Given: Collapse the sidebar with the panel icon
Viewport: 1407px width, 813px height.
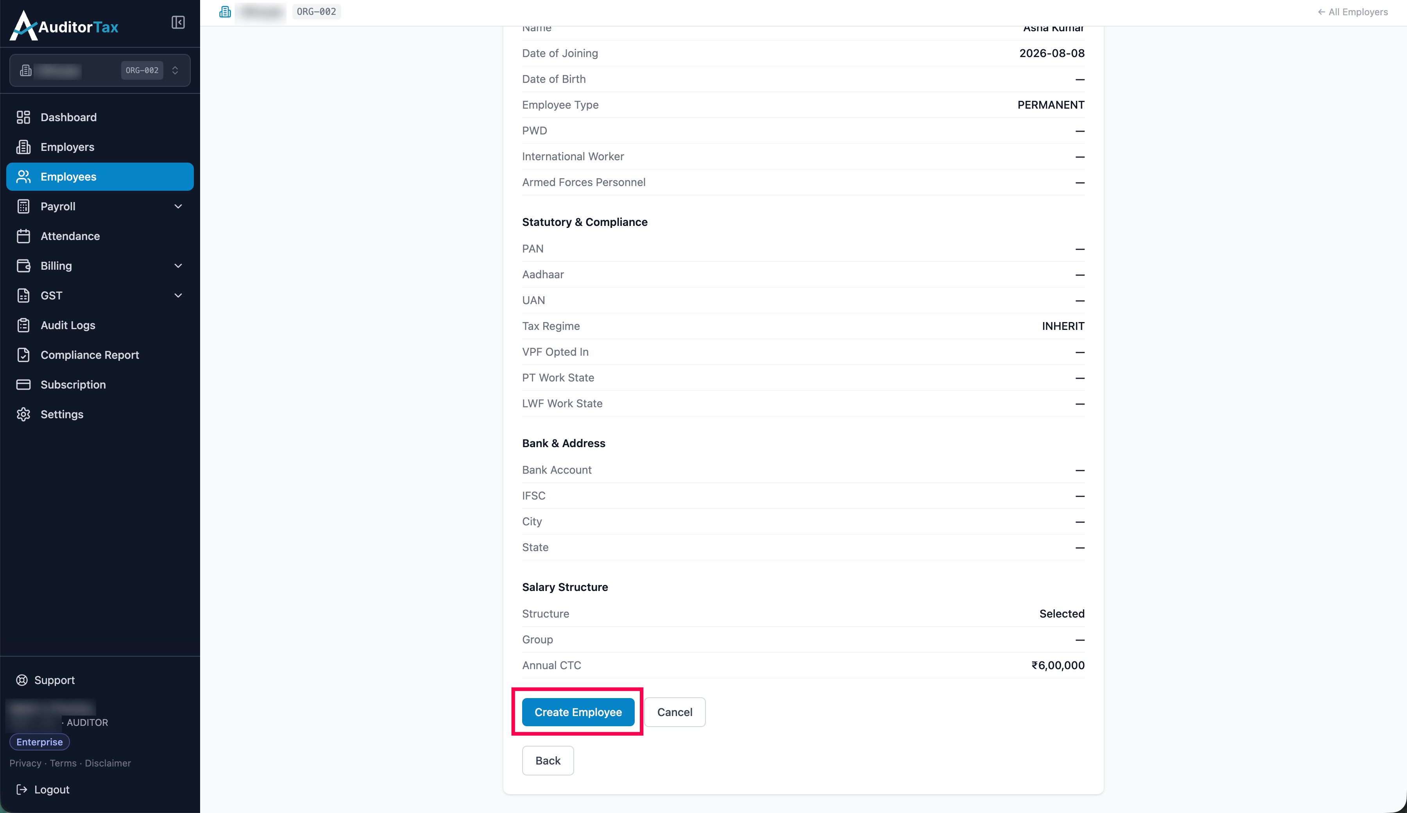Looking at the screenshot, I should [x=178, y=22].
